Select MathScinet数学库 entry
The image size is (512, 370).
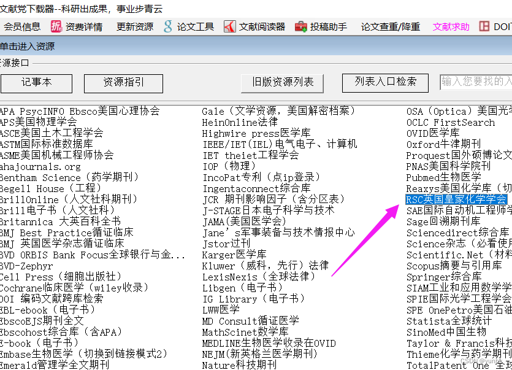(x=245, y=333)
